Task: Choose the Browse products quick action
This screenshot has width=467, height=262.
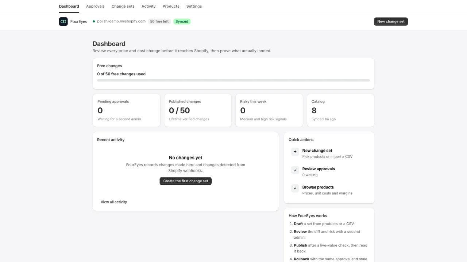Action: pos(329,190)
